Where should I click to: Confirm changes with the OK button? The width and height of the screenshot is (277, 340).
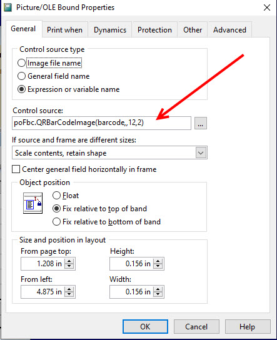click(145, 326)
